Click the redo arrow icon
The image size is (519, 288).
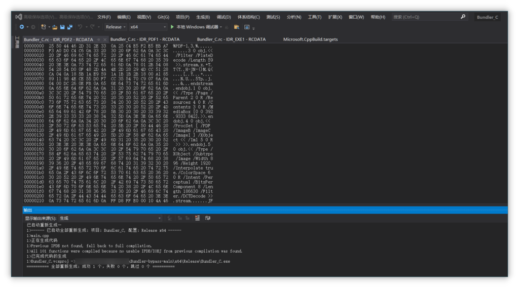coord(92,27)
